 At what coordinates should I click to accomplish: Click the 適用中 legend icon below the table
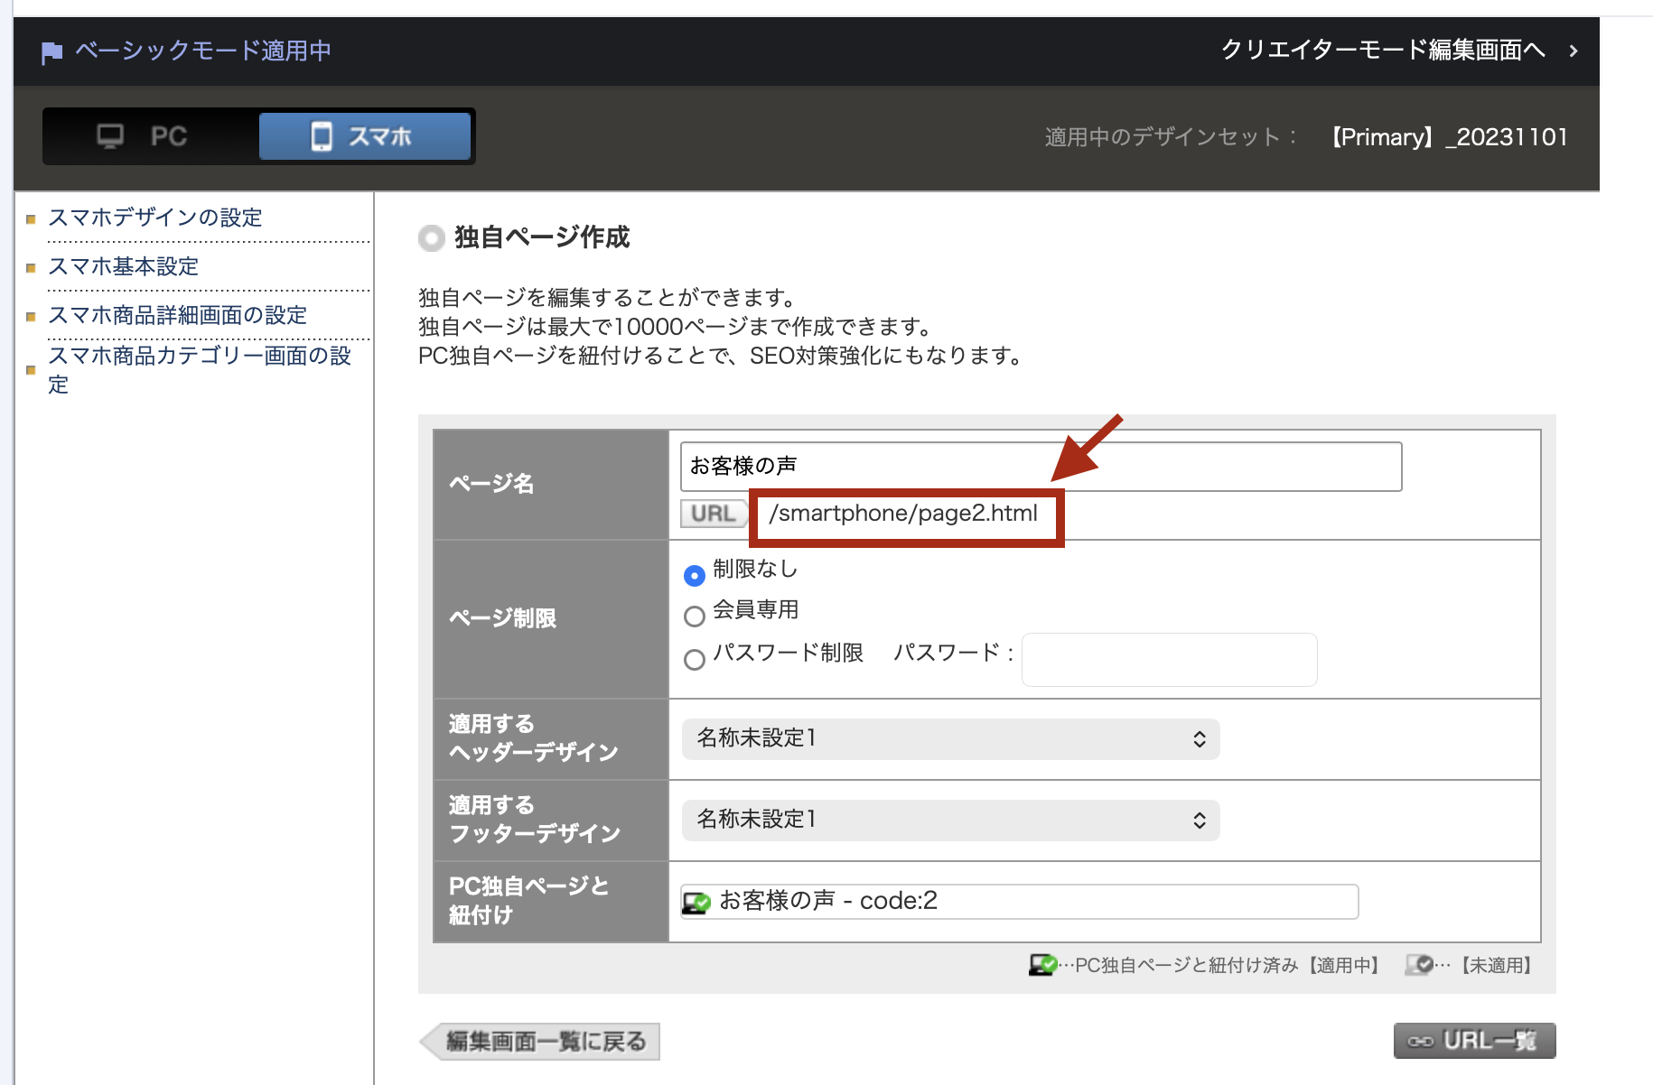(x=1042, y=965)
